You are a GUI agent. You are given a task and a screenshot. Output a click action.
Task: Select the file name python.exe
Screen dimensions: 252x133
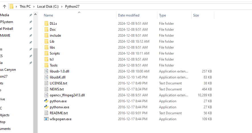[x=58, y=101]
